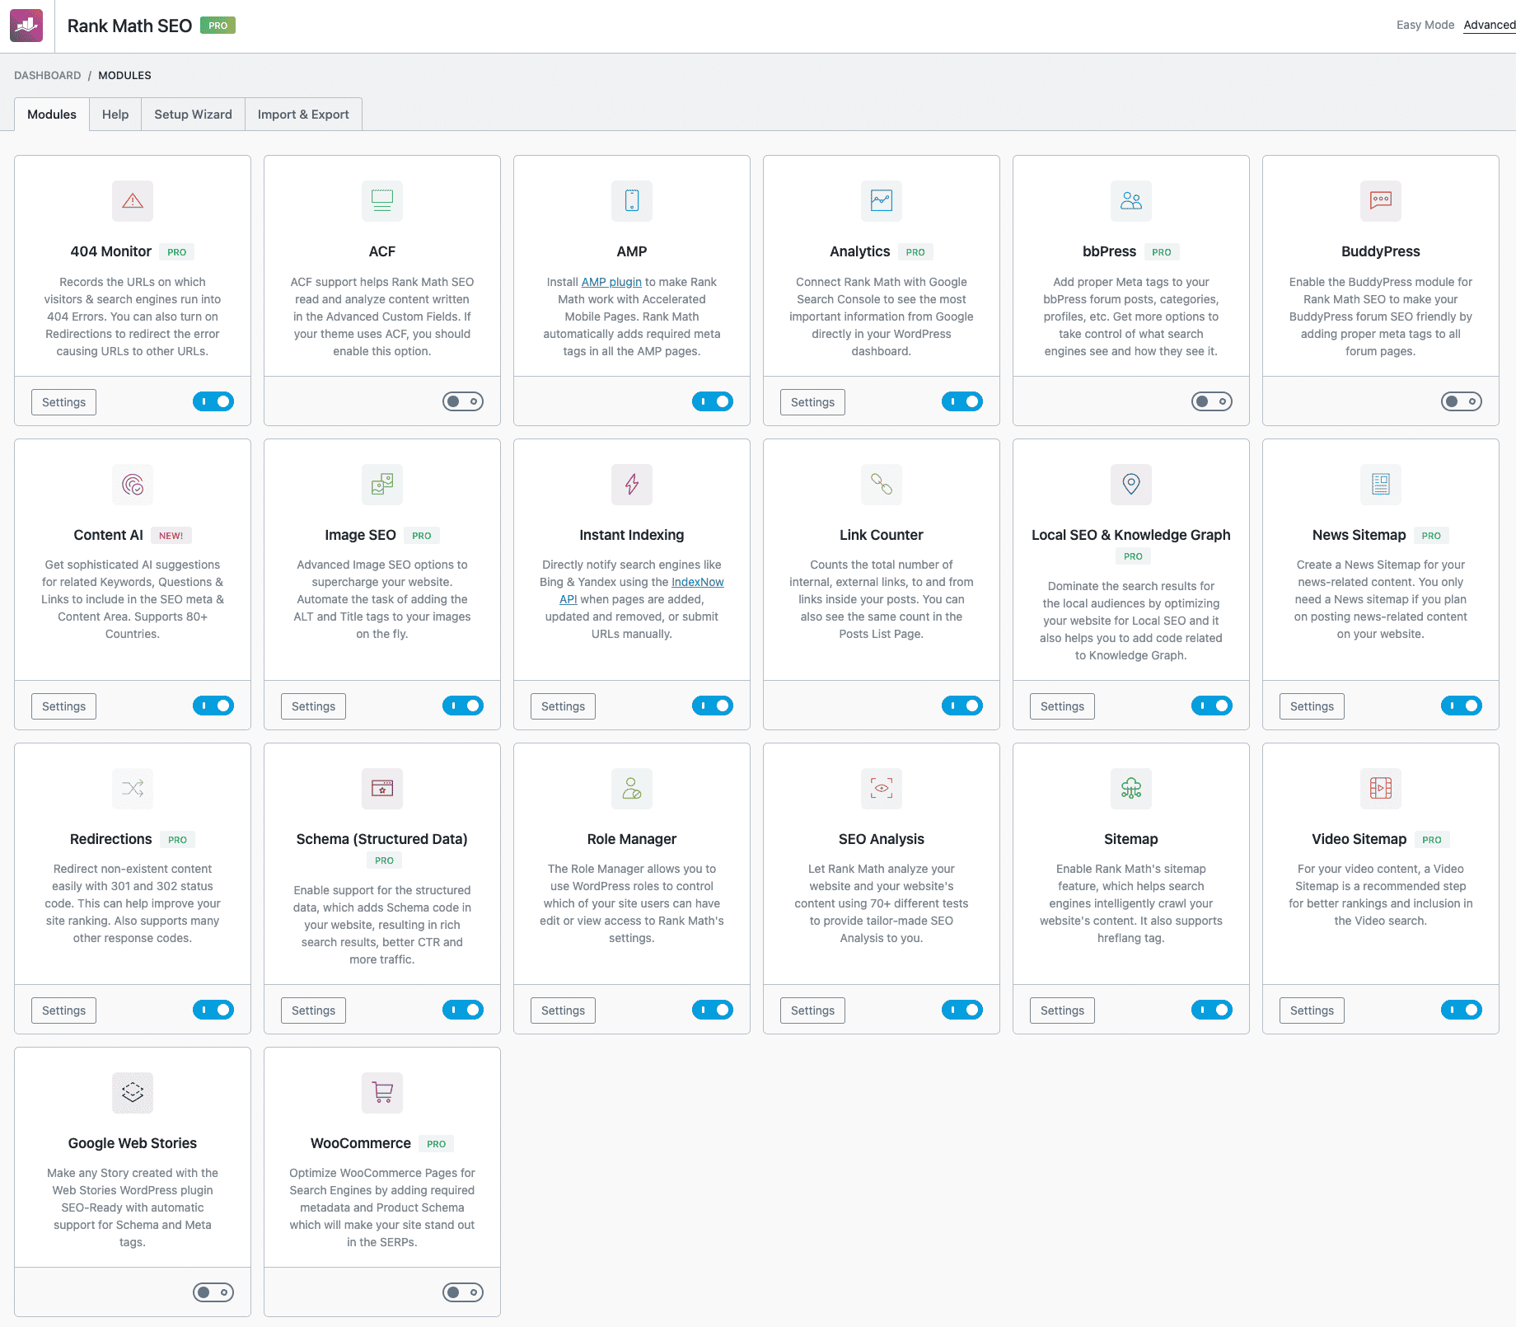The width and height of the screenshot is (1516, 1327).
Task: Click the AMP mobile phone icon
Action: click(632, 201)
